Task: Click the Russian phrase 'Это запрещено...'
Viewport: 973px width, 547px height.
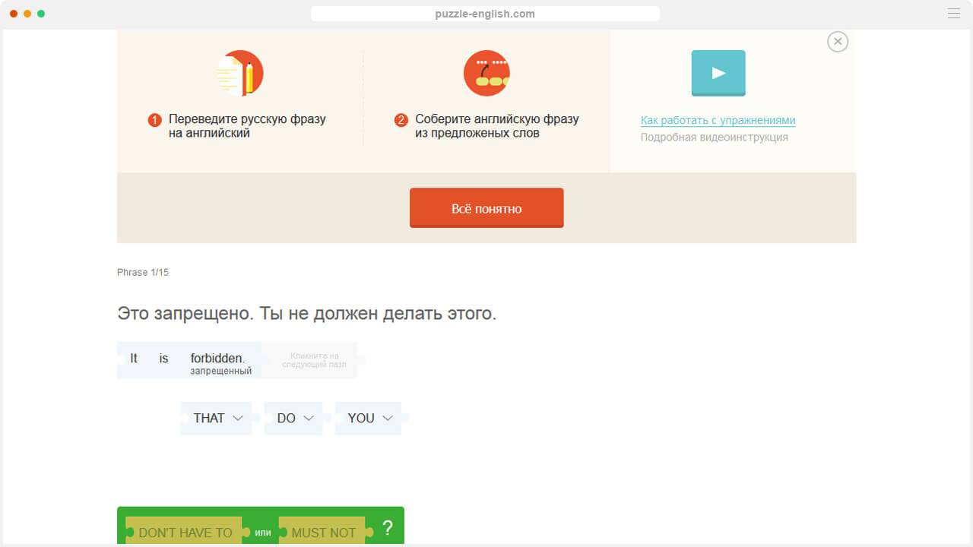Action: point(306,313)
